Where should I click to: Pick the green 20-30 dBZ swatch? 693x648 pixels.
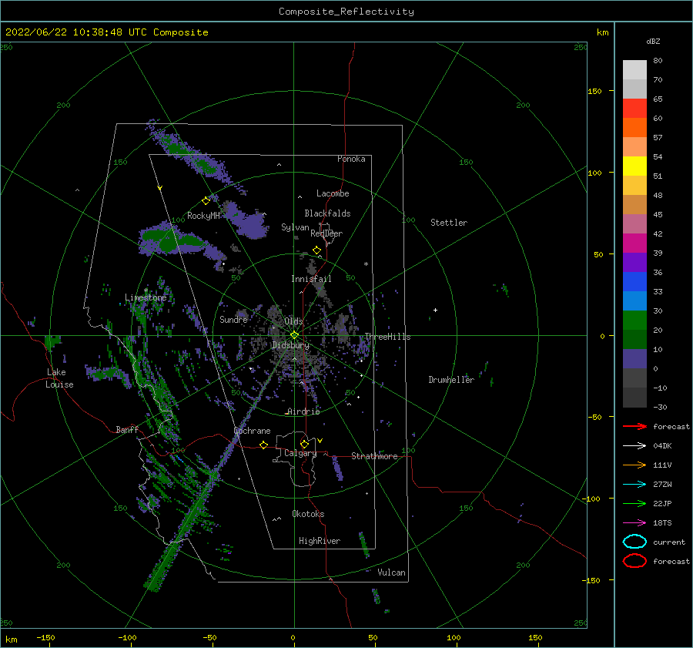pyautogui.click(x=634, y=321)
